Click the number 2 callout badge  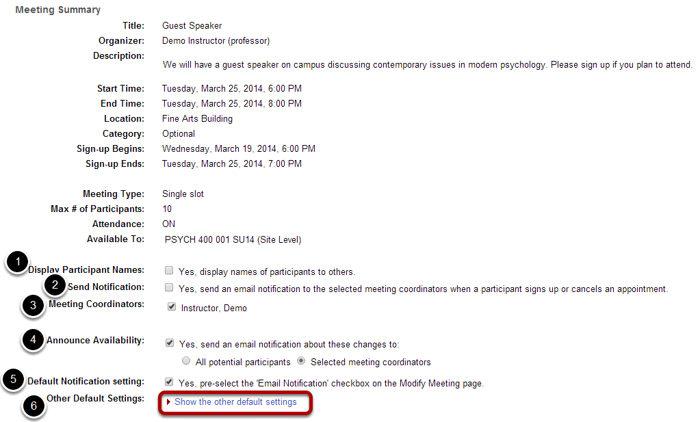[x=55, y=285]
